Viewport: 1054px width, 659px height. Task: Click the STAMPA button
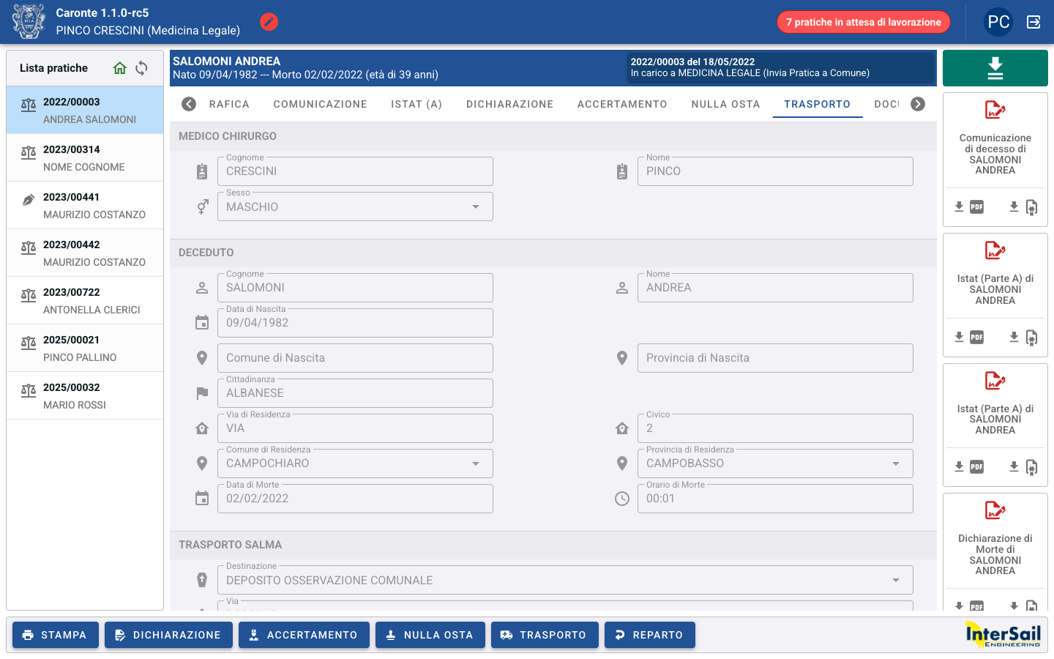[55, 635]
